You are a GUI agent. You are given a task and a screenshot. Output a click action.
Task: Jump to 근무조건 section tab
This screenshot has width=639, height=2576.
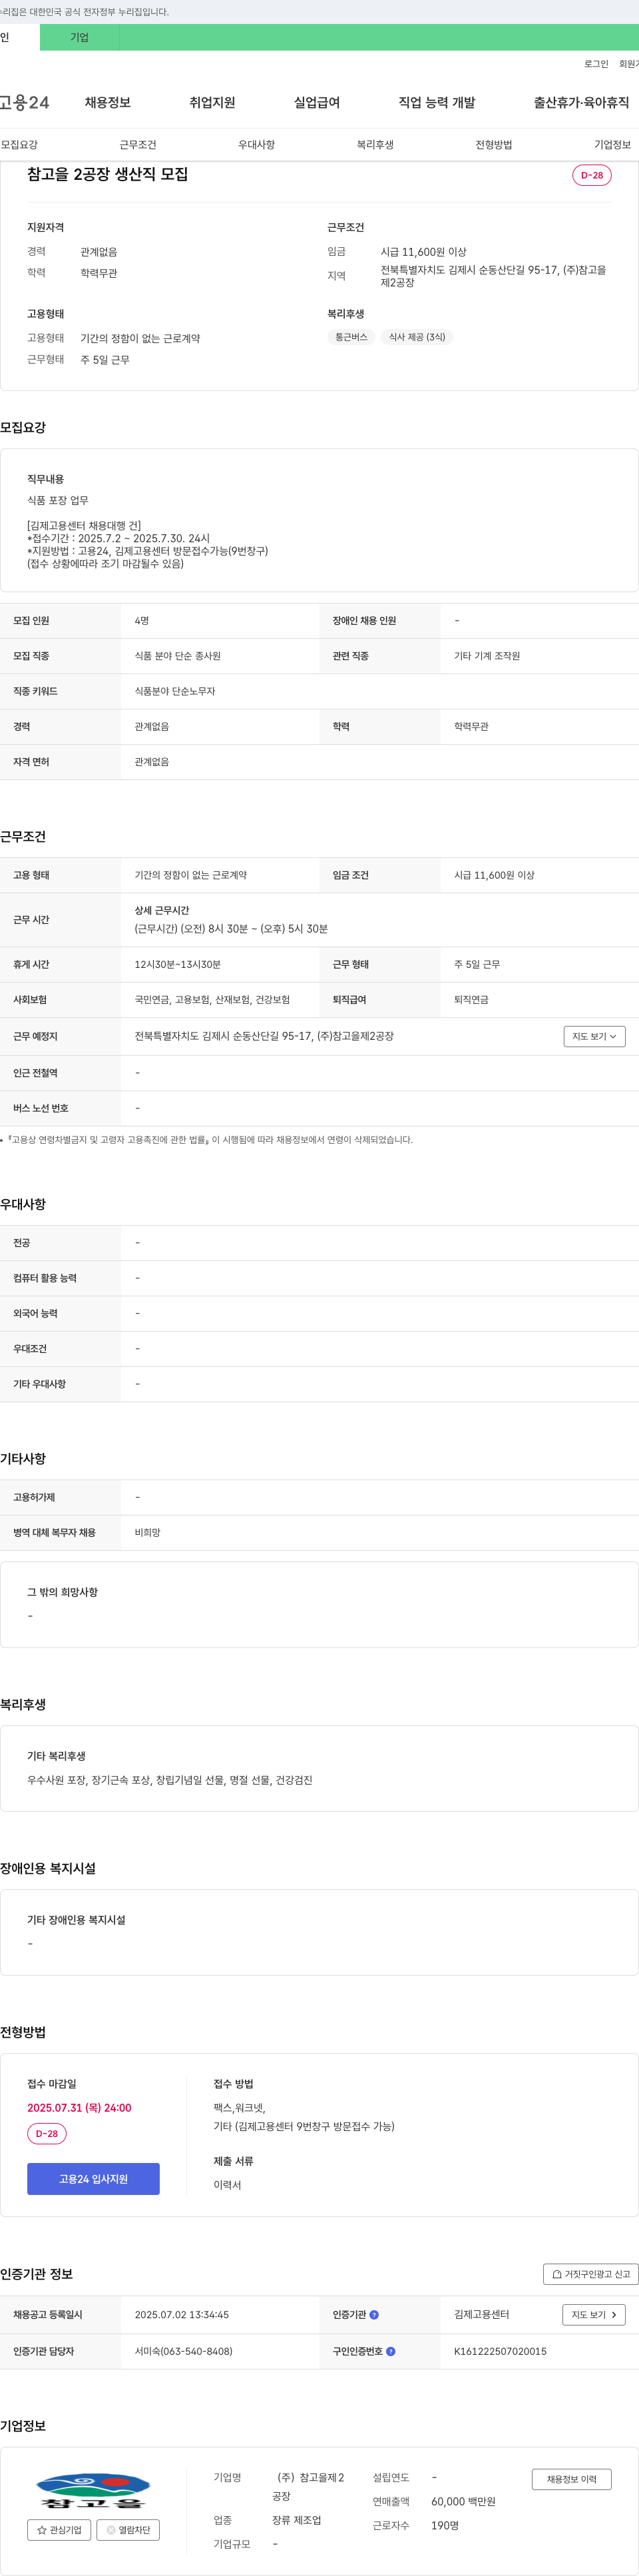[138, 145]
